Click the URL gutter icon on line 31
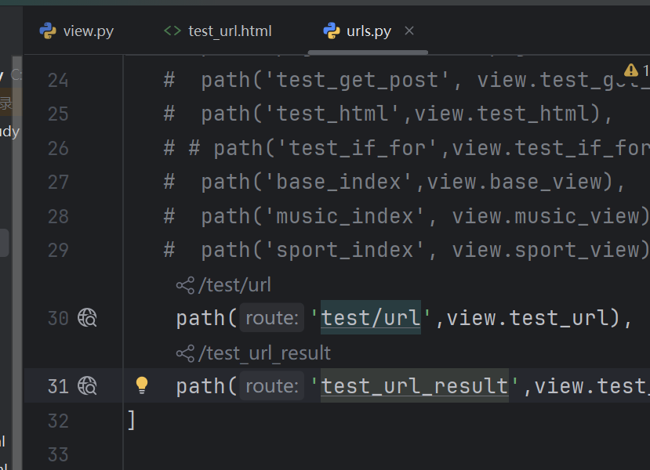 pyautogui.click(x=87, y=385)
